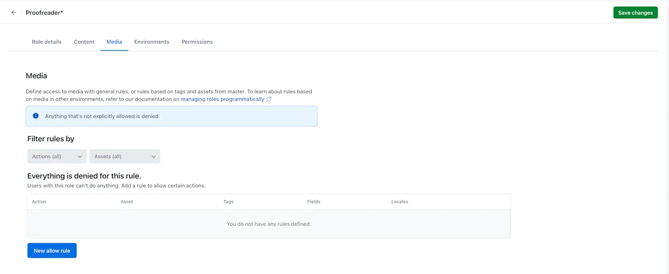Click the Action column header

point(39,202)
